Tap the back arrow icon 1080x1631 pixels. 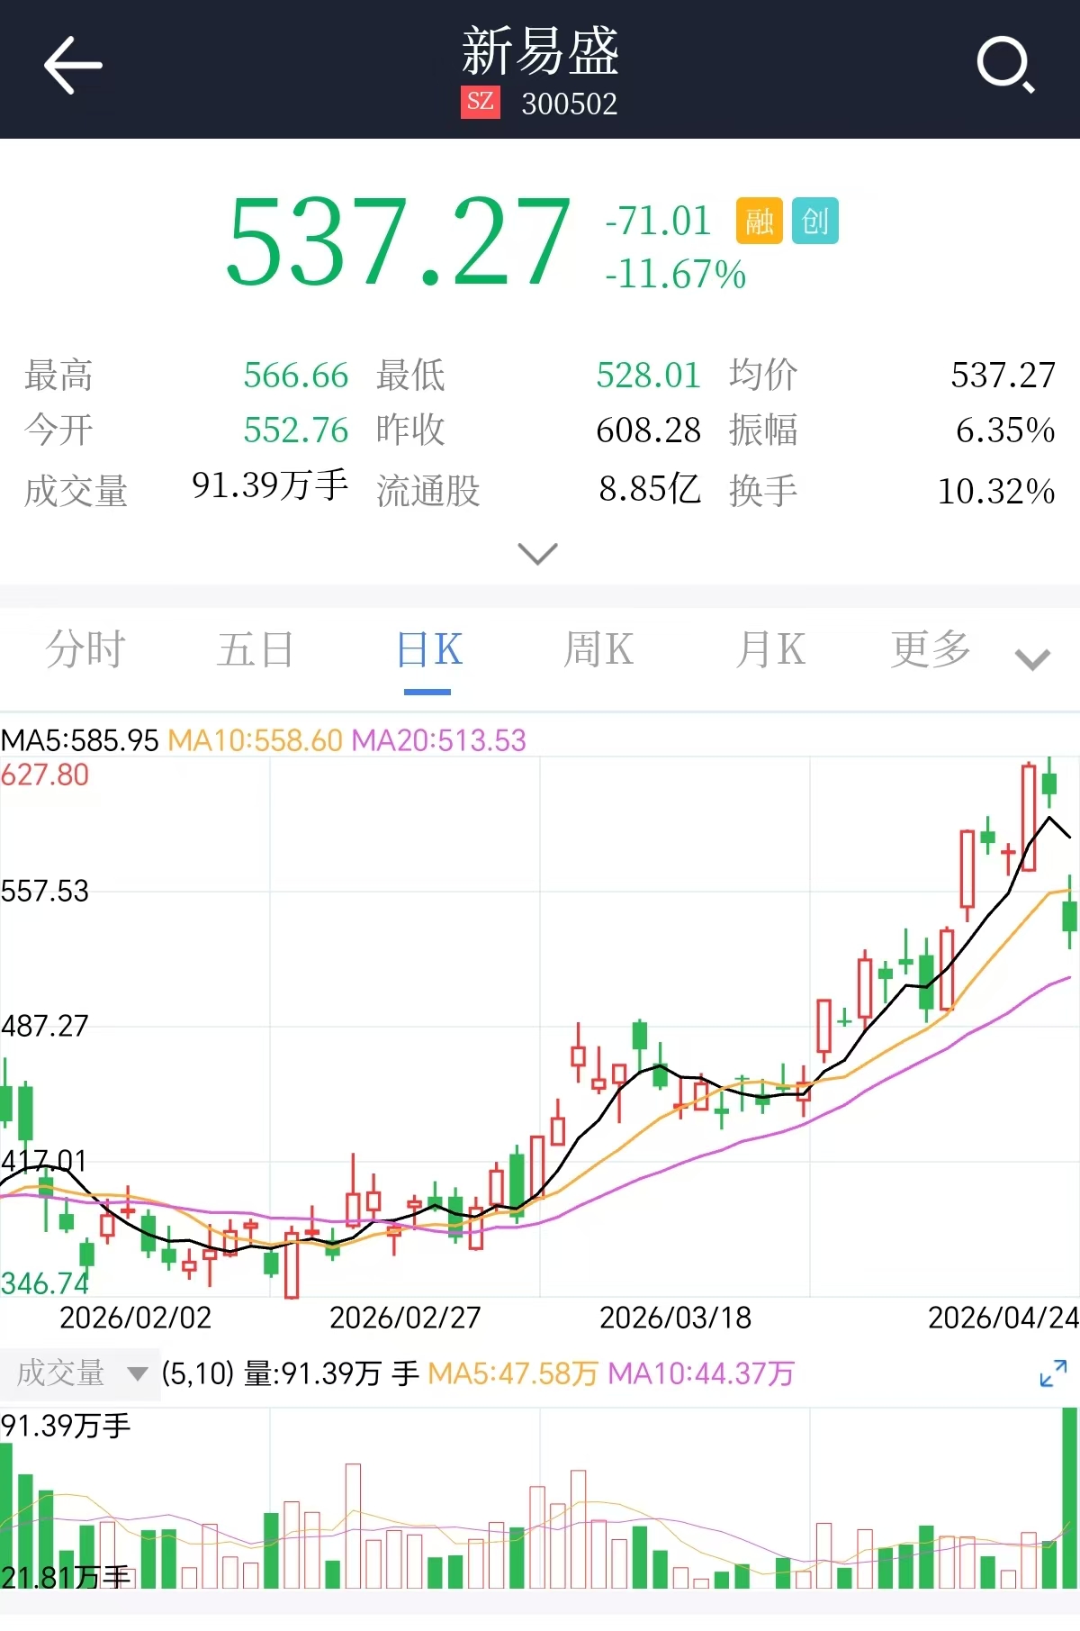tap(73, 66)
